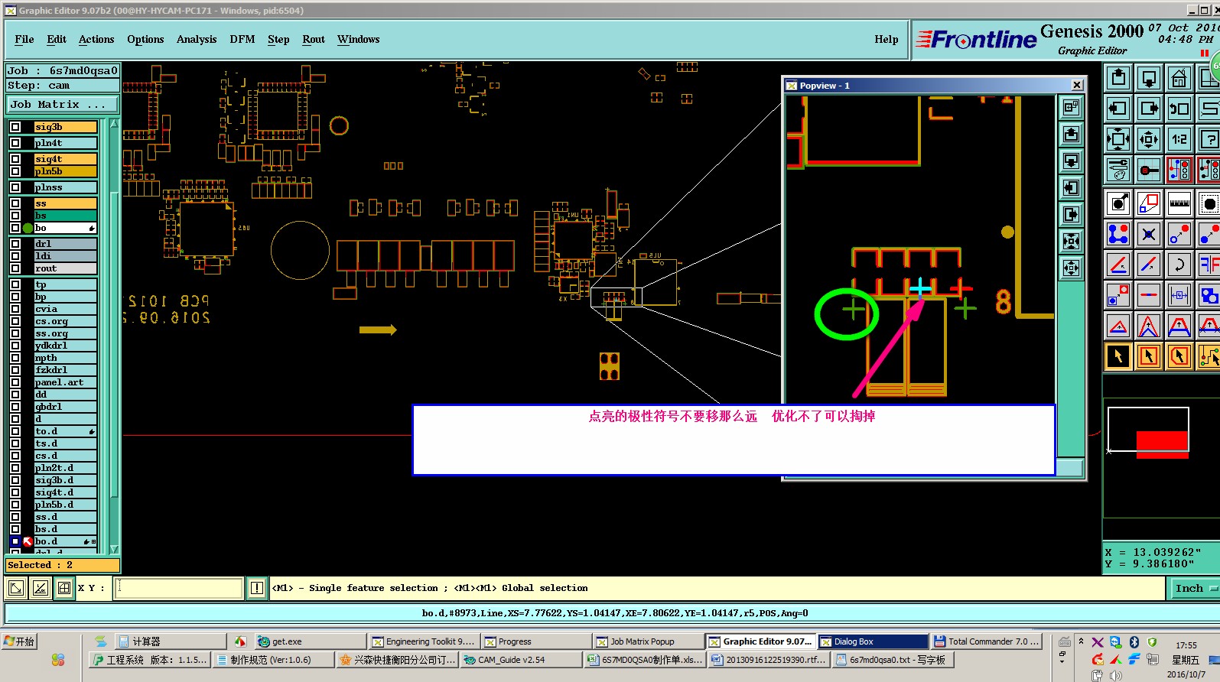
Task: Select the pan right icon in main toolbar
Action: point(1149,109)
